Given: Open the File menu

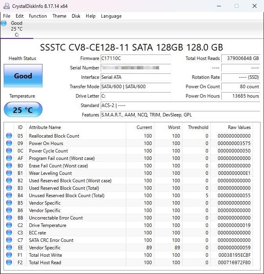Looking at the screenshot, I should click(7, 16).
